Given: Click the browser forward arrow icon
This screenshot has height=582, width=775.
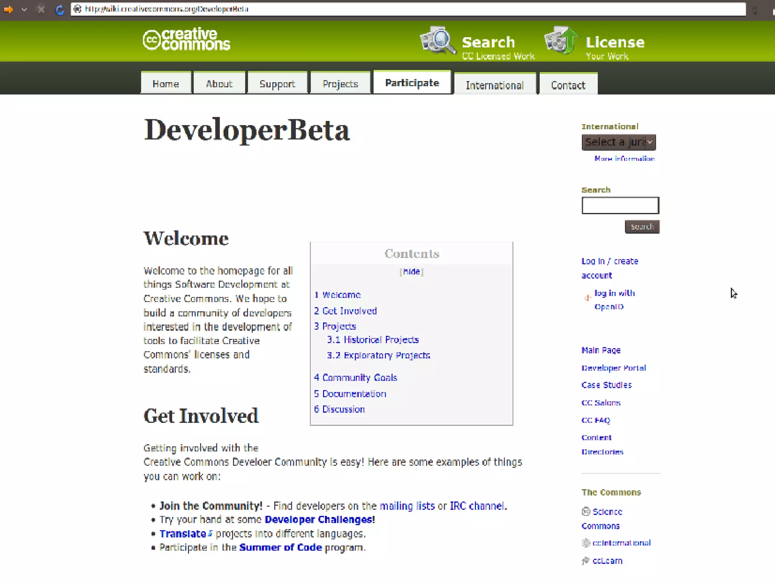Looking at the screenshot, I should pyautogui.click(x=8, y=9).
